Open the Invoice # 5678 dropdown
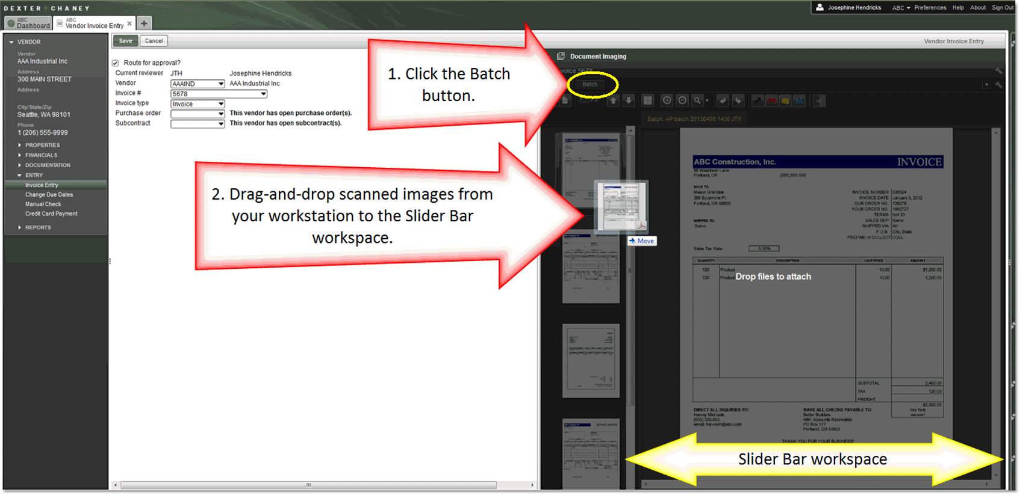Viewport: 1020px width, 495px height. (219, 94)
